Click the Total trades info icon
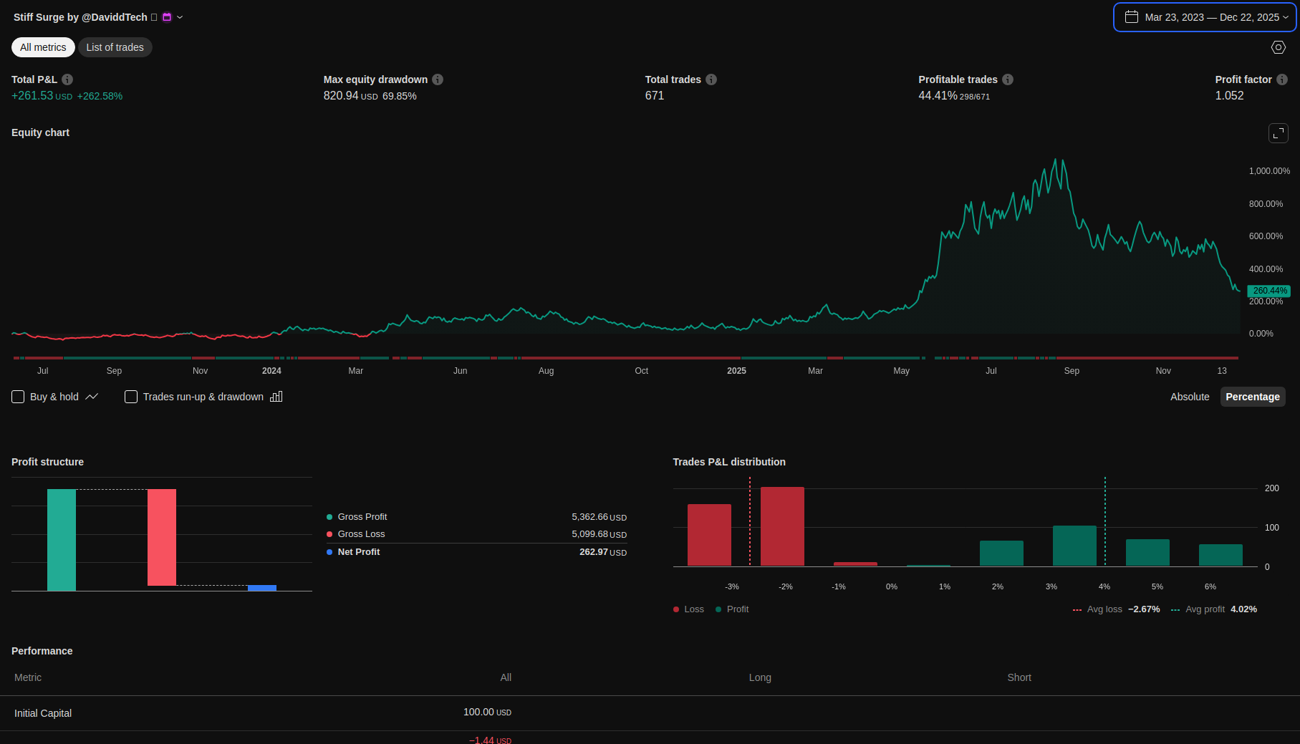The height and width of the screenshot is (744, 1300). coord(711,79)
